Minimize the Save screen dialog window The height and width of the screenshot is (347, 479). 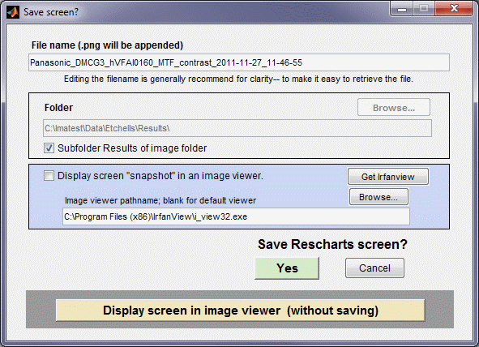[x=402, y=9]
